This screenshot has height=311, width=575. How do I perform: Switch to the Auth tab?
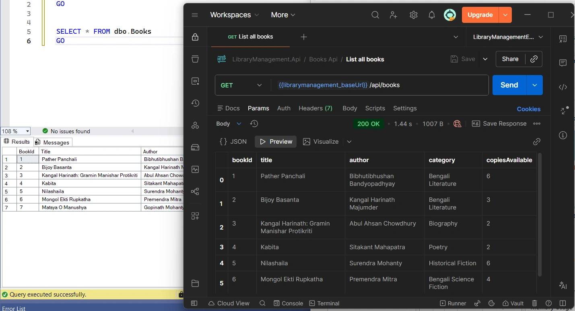pos(284,108)
